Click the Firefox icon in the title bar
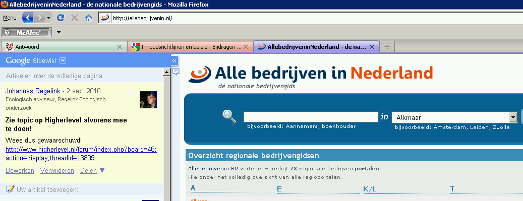The image size is (523, 201). tap(5, 5)
